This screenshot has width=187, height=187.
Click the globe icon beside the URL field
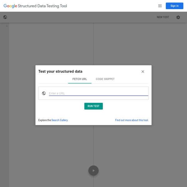pos(44,93)
